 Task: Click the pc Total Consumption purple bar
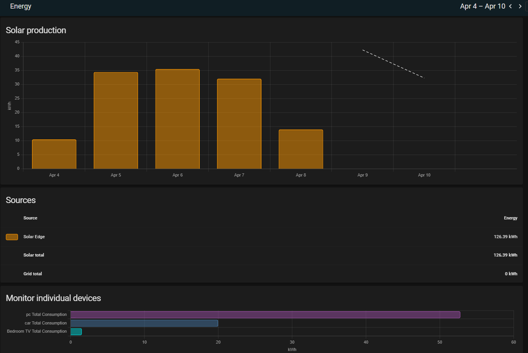point(265,315)
